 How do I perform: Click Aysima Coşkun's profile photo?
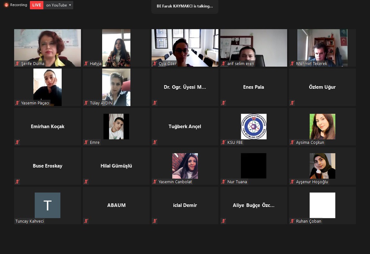(x=322, y=127)
